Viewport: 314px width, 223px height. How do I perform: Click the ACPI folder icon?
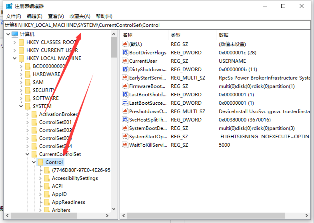point(47,186)
